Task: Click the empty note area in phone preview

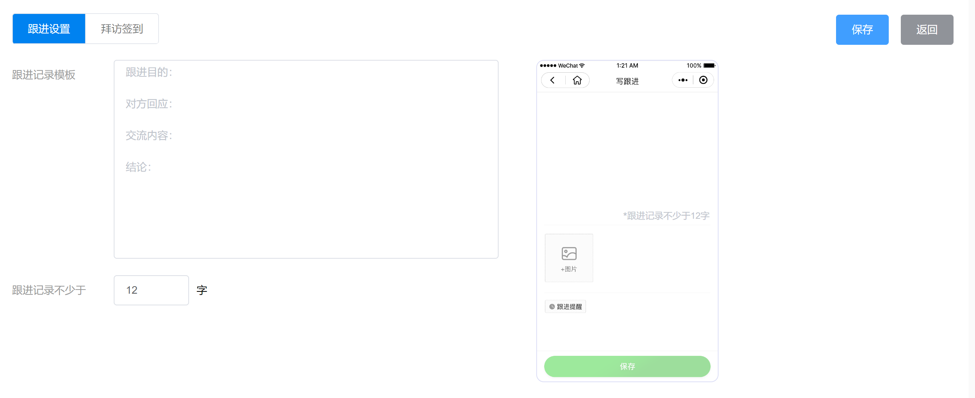Action: [627, 151]
